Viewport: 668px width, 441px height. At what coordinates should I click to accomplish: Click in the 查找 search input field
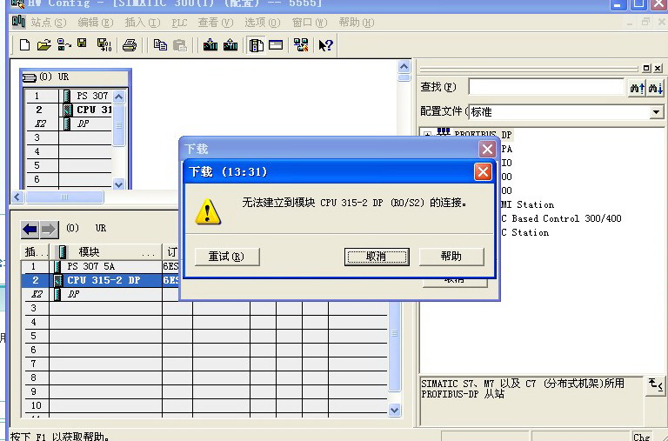(x=546, y=87)
